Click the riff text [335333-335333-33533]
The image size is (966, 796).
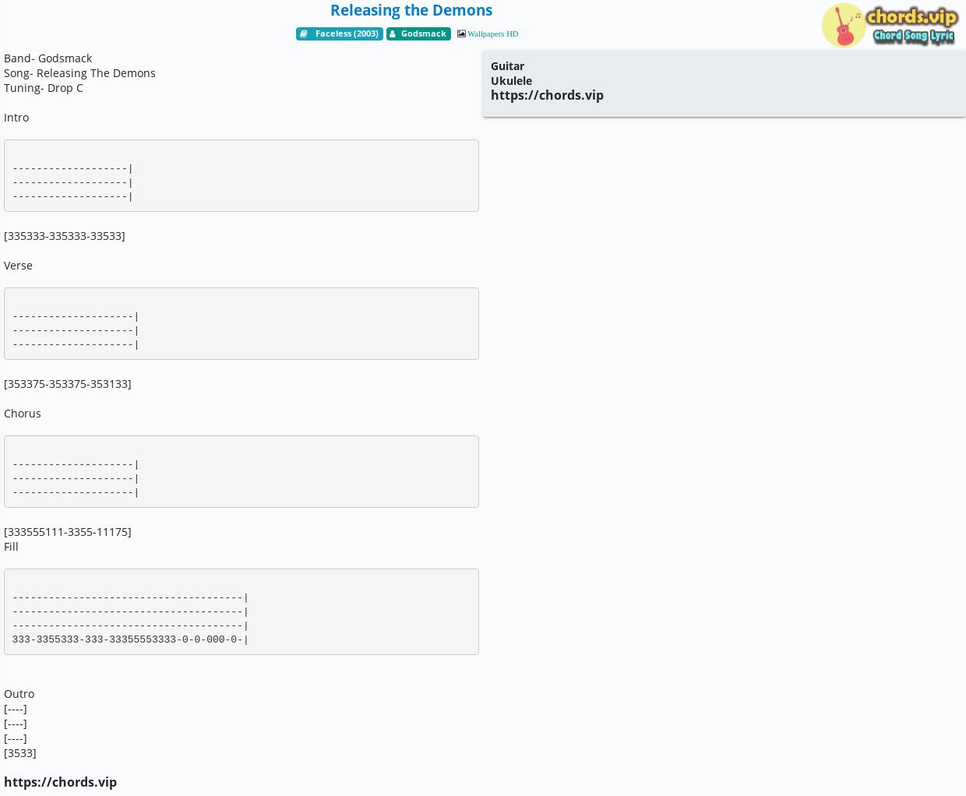pyautogui.click(x=64, y=236)
